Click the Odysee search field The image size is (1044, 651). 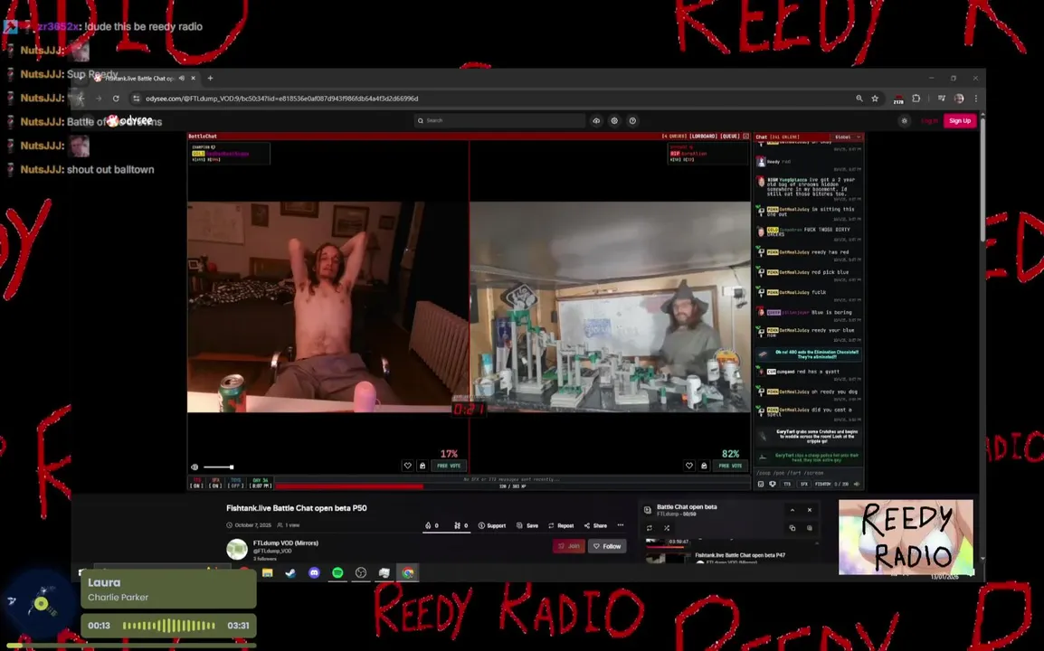click(499, 120)
